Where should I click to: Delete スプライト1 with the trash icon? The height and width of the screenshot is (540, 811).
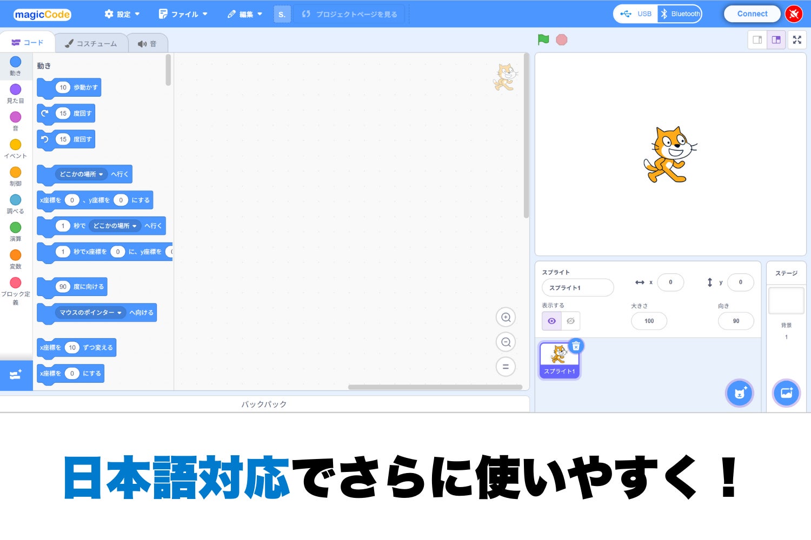(576, 346)
